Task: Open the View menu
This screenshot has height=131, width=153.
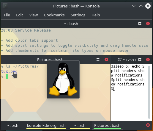Action: point(34,15)
